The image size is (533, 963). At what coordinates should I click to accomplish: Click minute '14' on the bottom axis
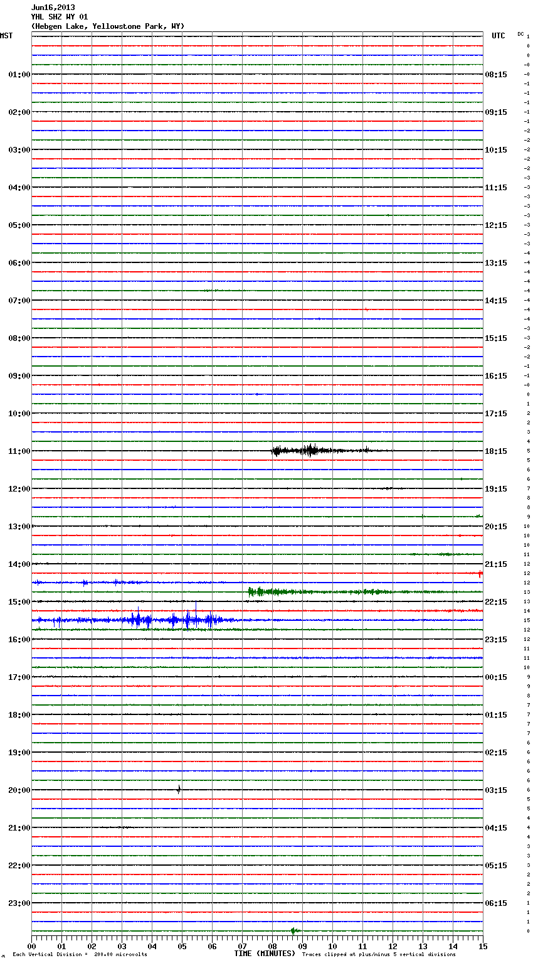[453, 946]
